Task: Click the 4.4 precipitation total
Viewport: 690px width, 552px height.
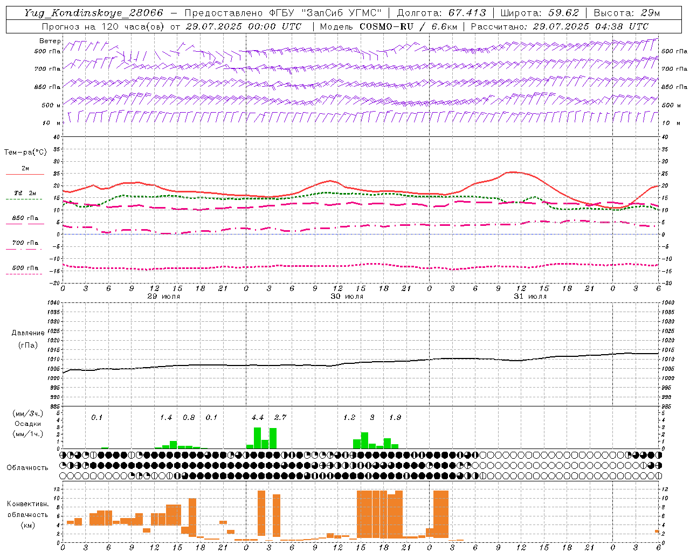Action: (x=258, y=418)
